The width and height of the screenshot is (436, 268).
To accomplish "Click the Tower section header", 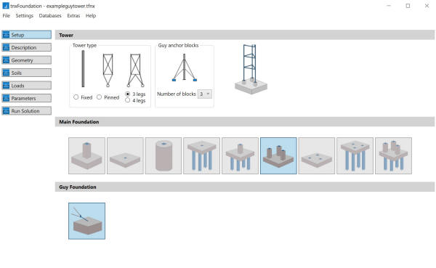I will coord(245,35).
